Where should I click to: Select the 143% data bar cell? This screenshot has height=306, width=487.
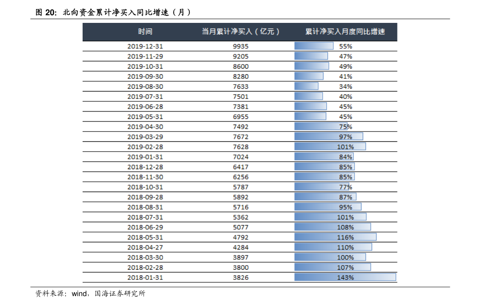point(345,277)
